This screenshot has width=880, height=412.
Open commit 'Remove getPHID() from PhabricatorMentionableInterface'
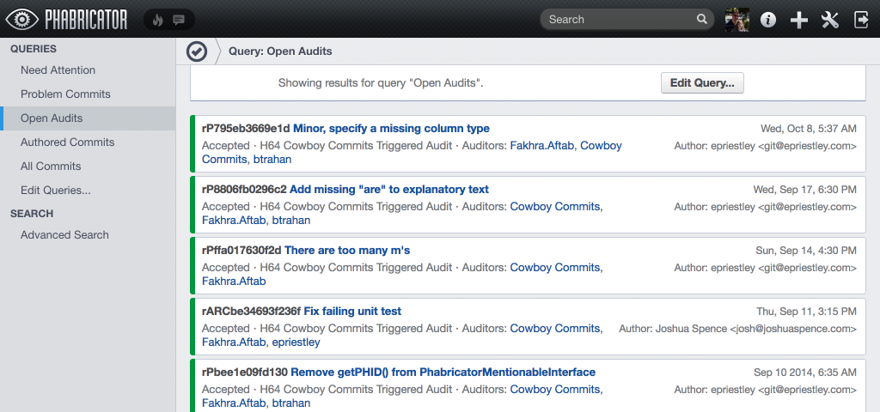443,373
